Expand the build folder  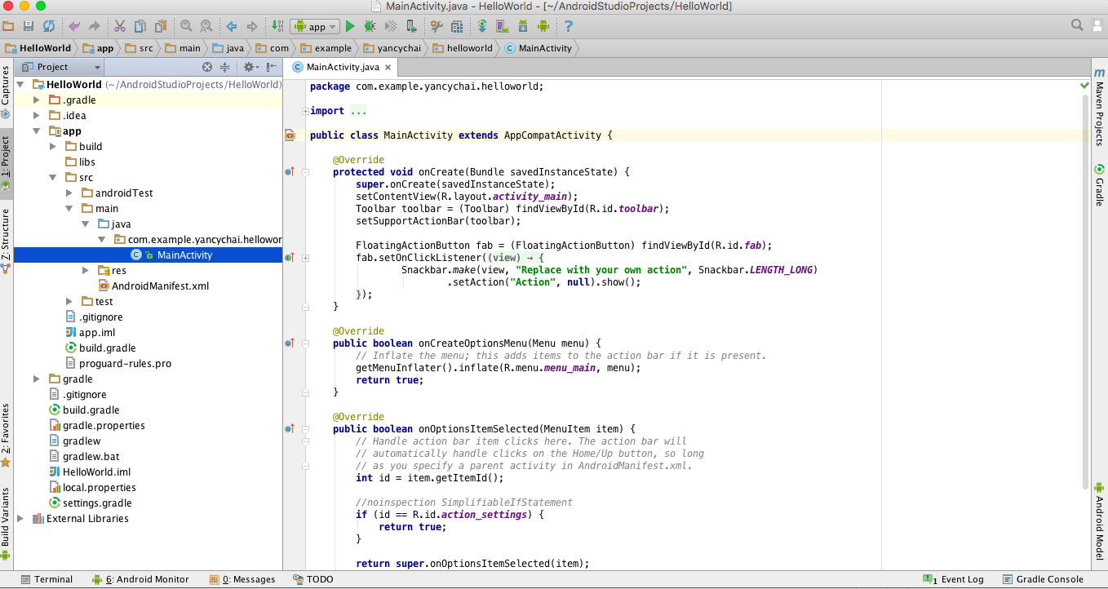point(52,146)
